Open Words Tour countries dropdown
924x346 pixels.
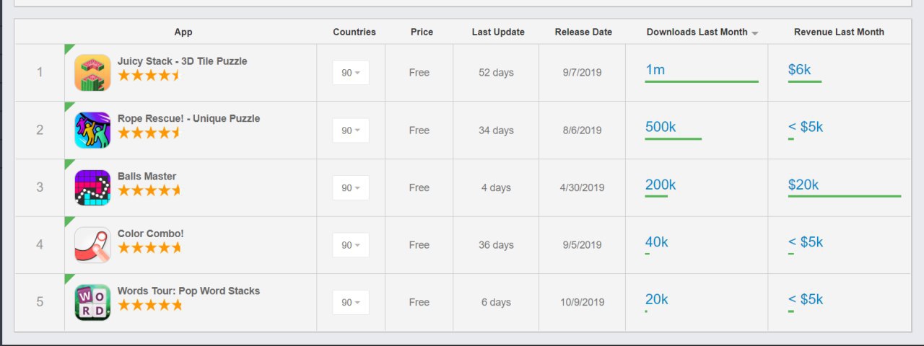tap(351, 303)
